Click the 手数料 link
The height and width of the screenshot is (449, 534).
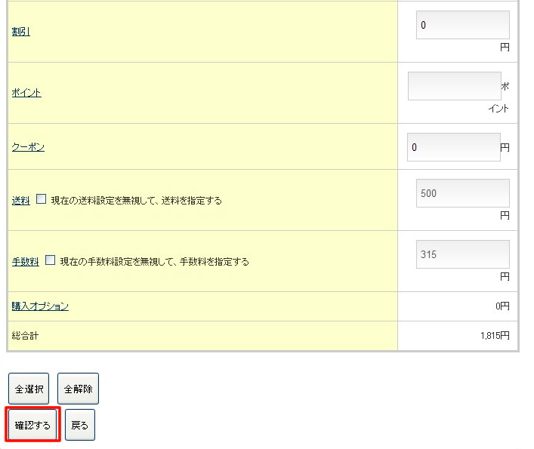coord(25,262)
